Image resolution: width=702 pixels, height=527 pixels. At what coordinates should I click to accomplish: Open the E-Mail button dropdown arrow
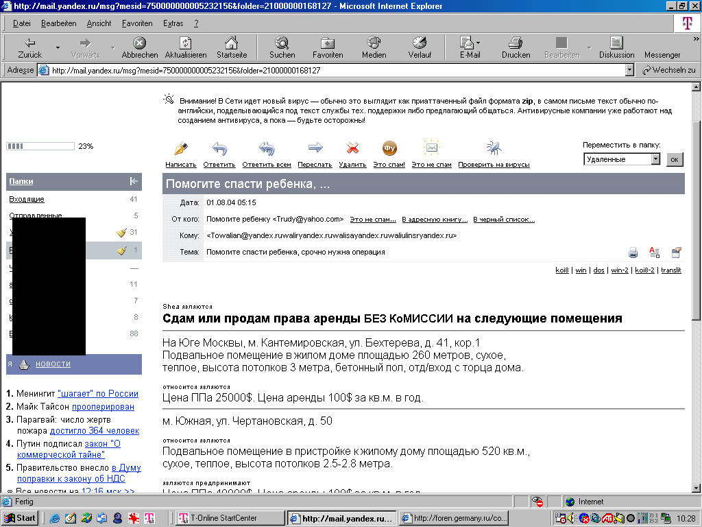[478, 43]
